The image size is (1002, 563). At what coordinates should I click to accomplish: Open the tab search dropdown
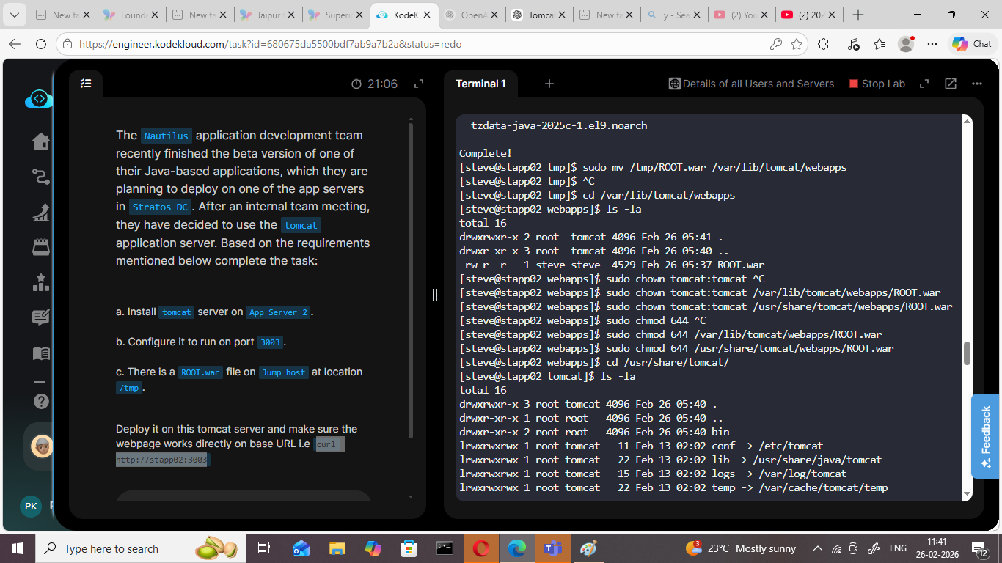click(15, 15)
